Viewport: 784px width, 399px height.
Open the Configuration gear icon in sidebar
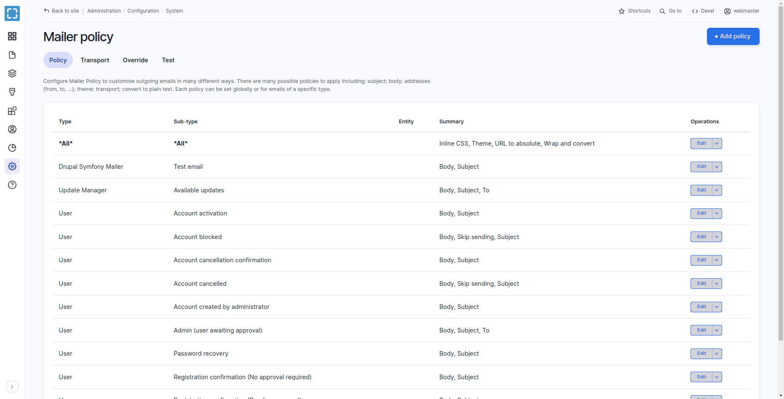click(x=12, y=166)
